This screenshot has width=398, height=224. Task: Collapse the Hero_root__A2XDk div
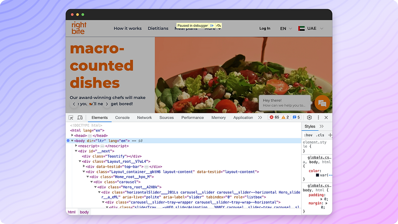pos(95,187)
